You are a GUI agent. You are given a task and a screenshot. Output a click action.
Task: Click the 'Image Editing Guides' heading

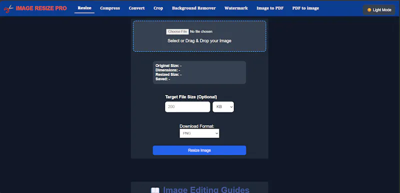(206, 189)
